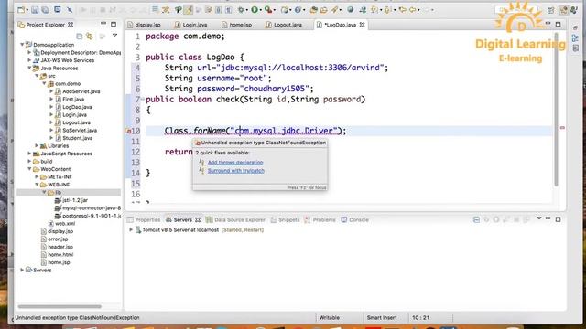
Task: Close the LogDao.java editor tab
Action: click(x=363, y=25)
